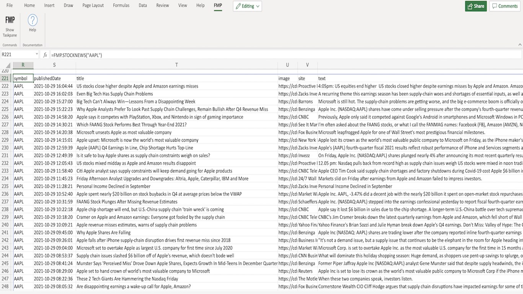Switch to the Formulas tab

(x=121, y=6)
